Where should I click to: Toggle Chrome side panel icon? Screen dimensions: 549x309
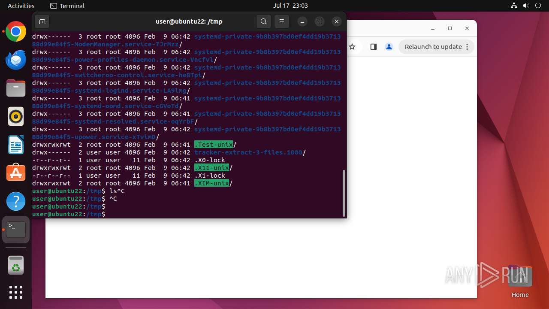click(x=373, y=47)
